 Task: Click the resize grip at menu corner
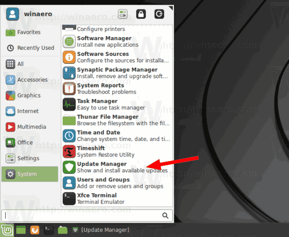171,8
